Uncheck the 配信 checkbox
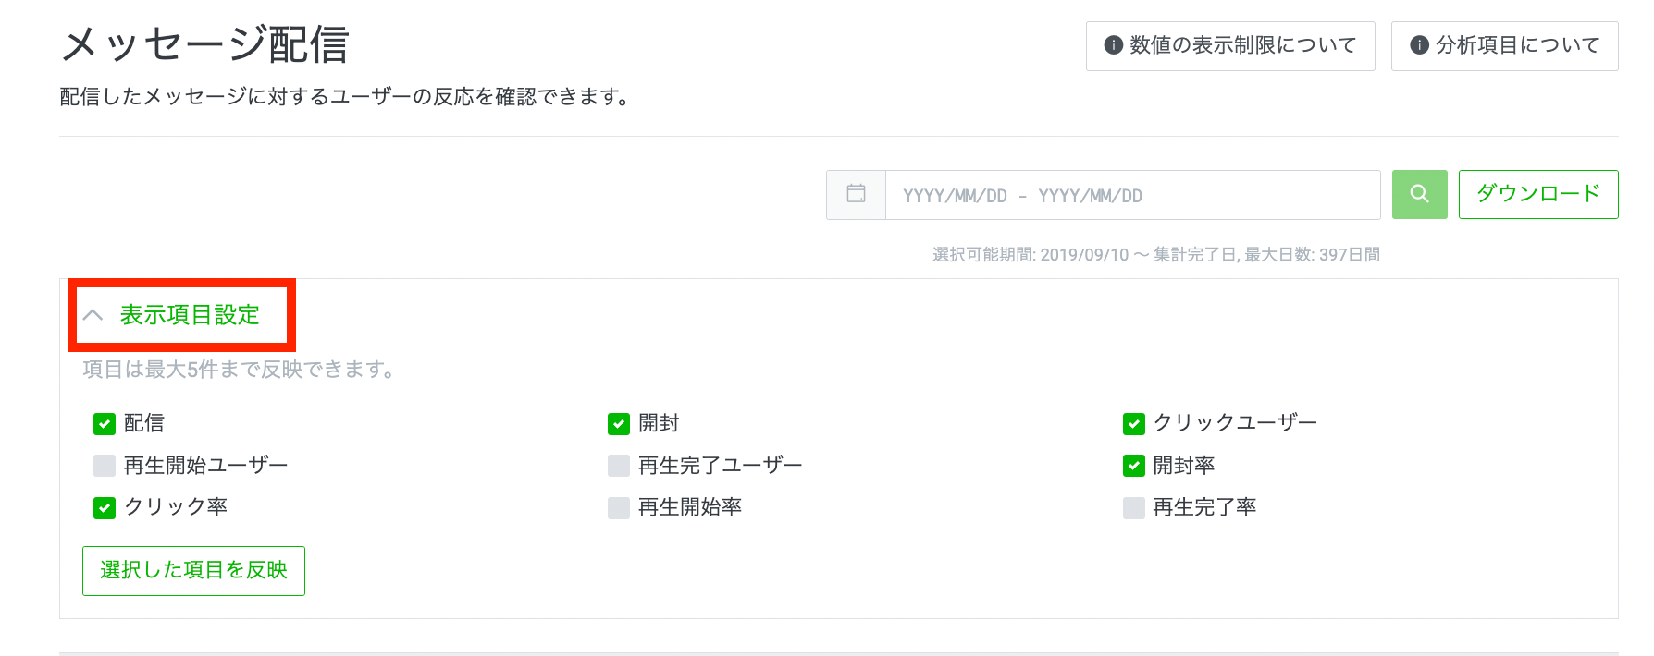Screen dimensions: 1654x656 105,424
